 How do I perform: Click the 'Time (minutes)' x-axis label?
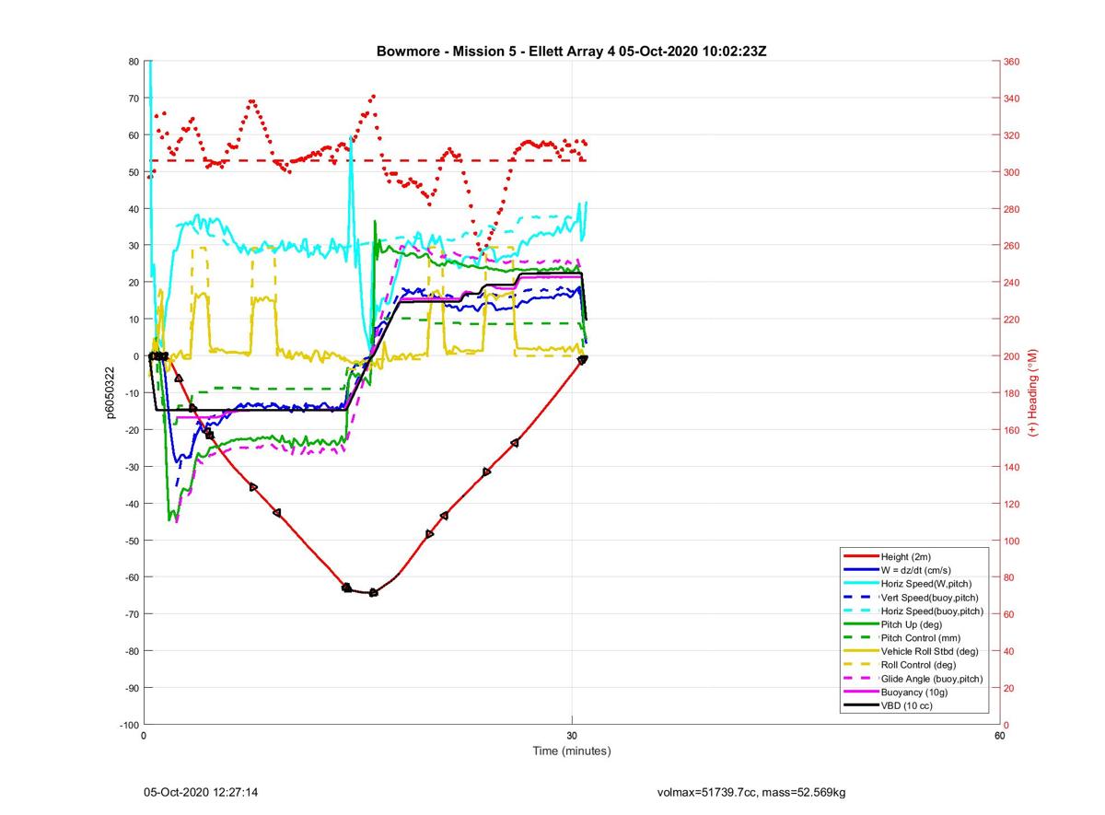click(x=572, y=751)
